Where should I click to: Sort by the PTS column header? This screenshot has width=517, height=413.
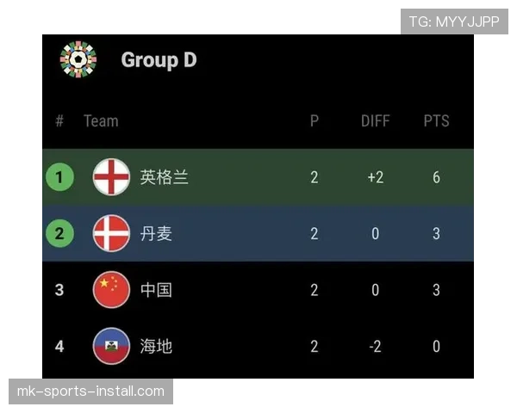(x=436, y=120)
